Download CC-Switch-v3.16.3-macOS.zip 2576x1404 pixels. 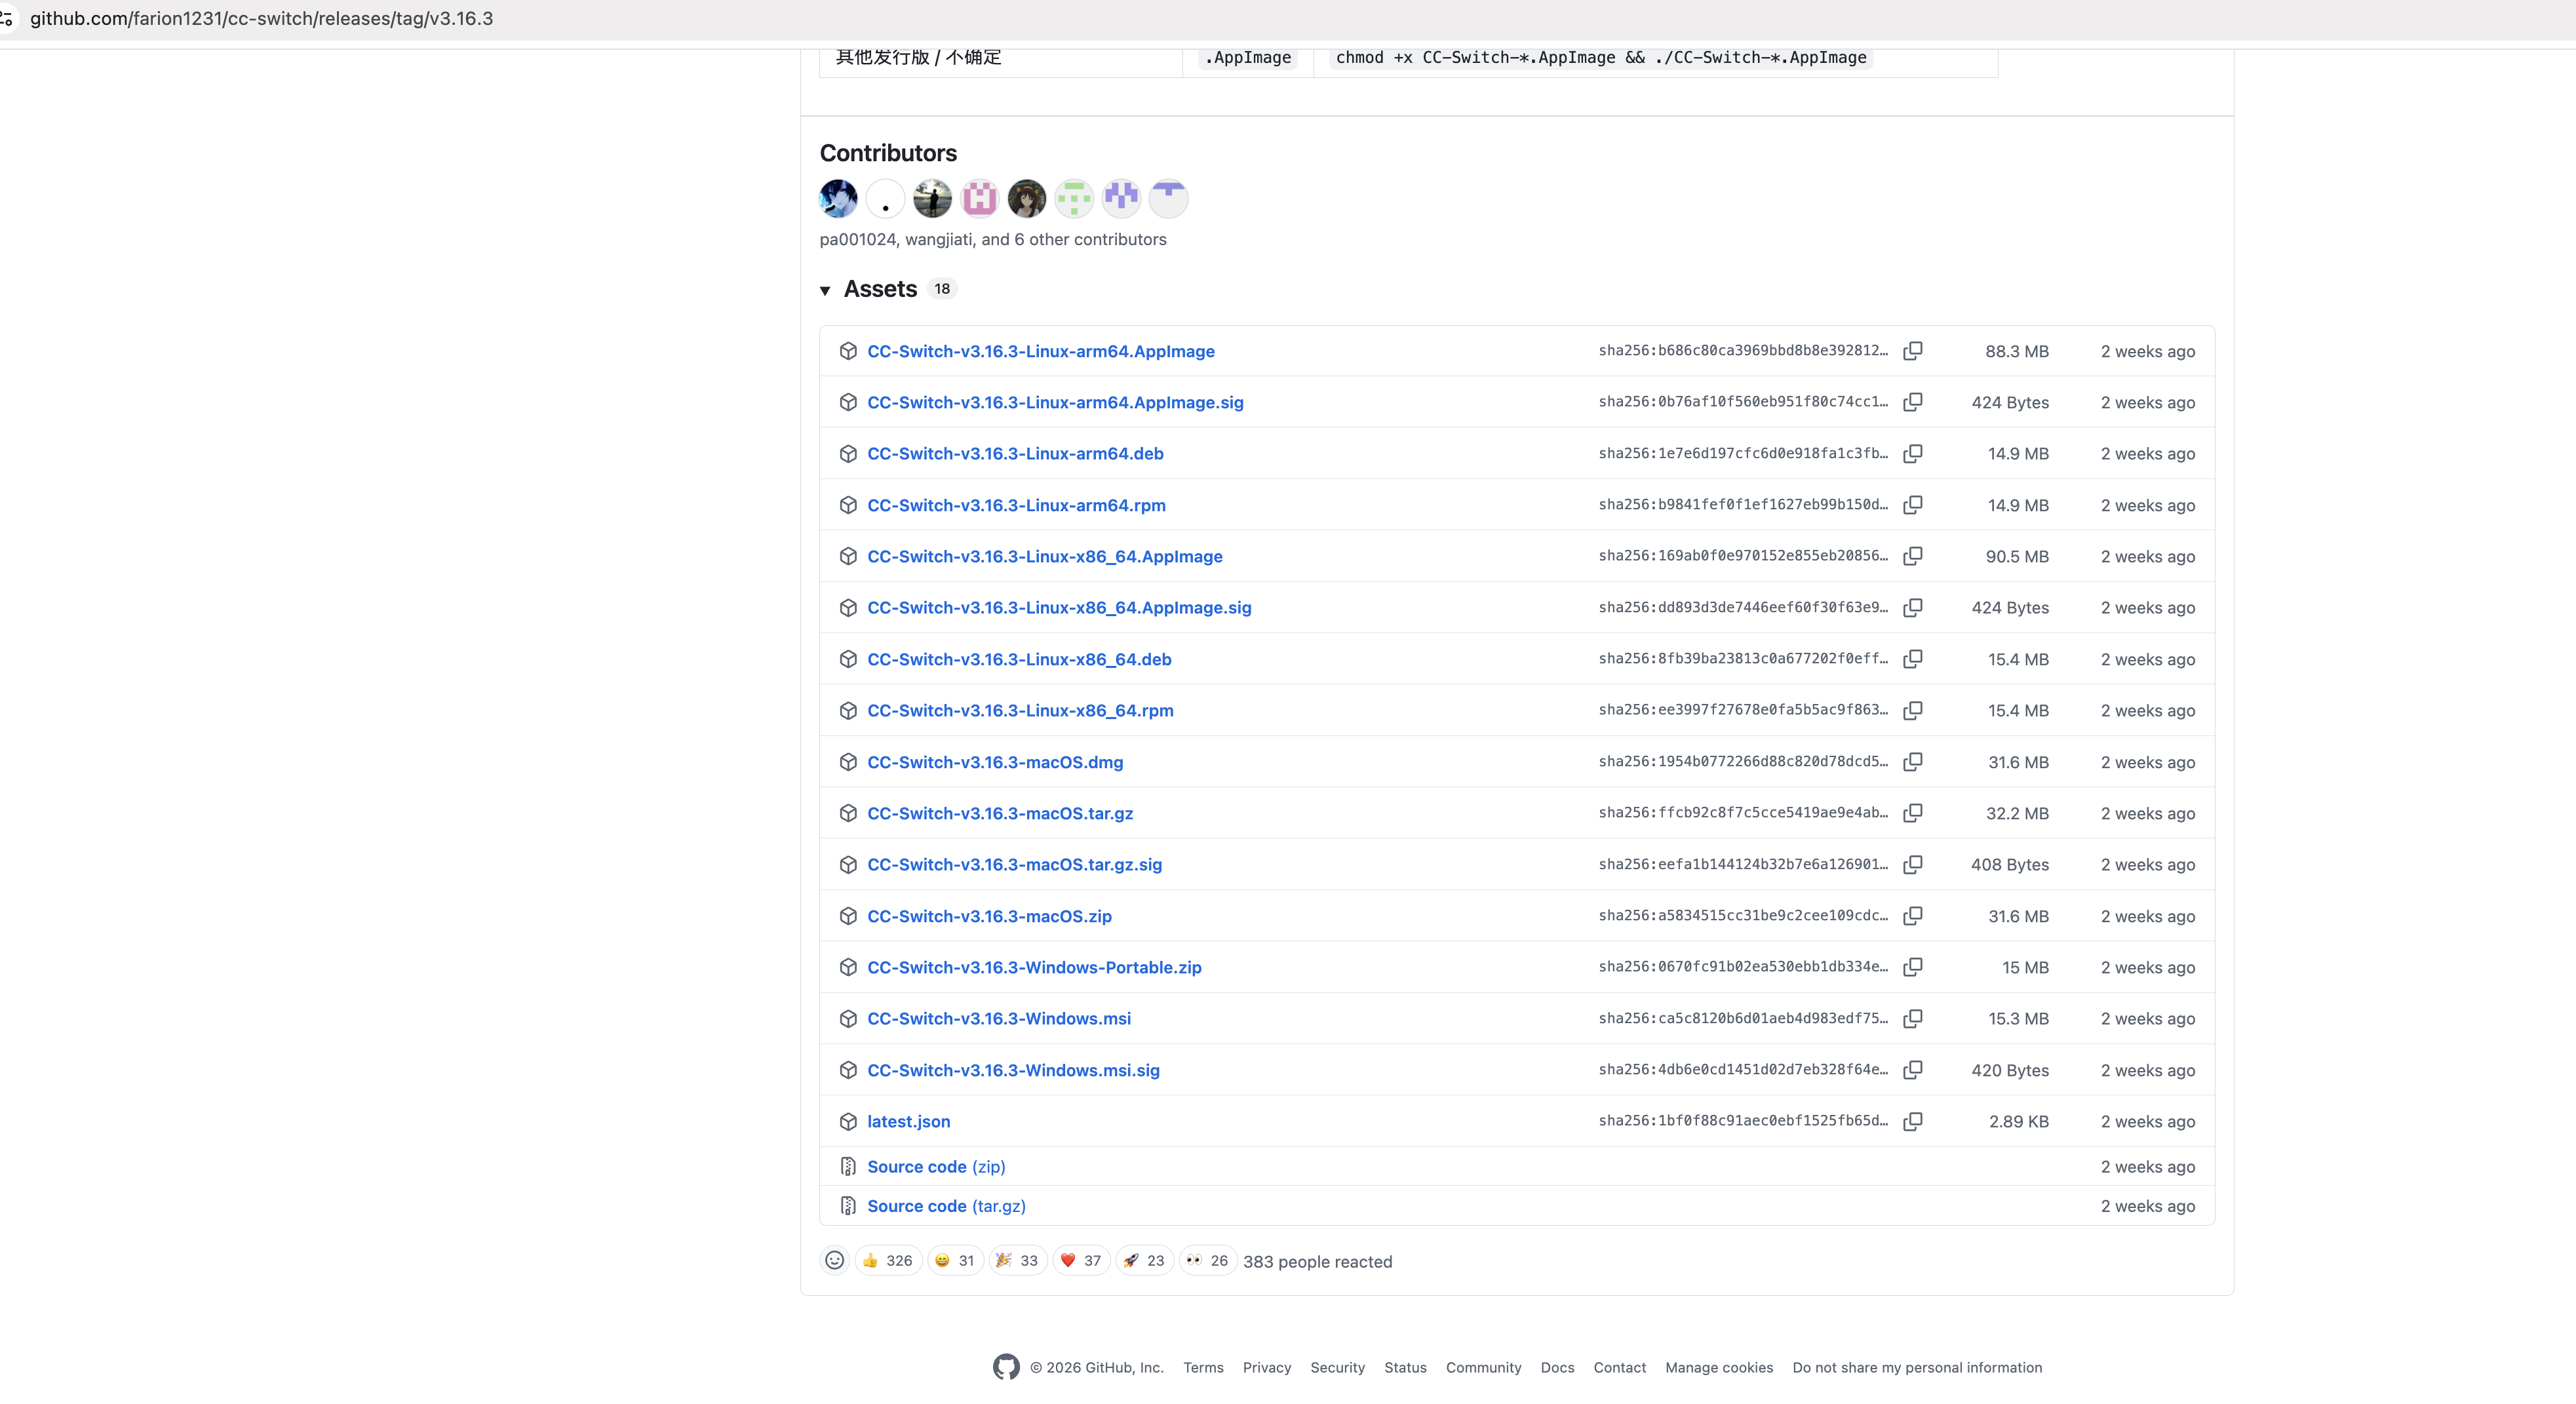point(989,916)
